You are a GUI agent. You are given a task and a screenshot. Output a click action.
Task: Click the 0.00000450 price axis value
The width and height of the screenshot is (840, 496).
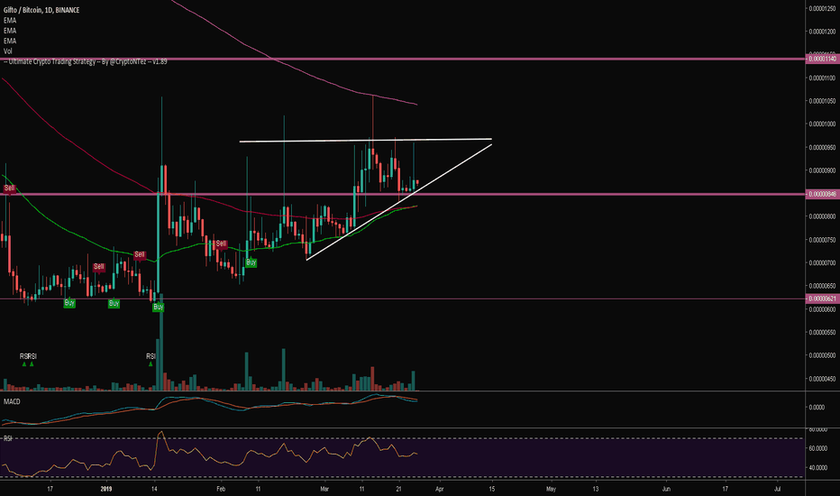pos(822,379)
